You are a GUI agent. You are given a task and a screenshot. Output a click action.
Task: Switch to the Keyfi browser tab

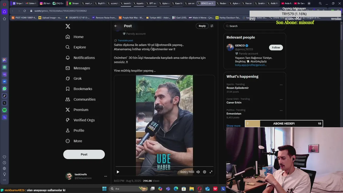[100, 3]
